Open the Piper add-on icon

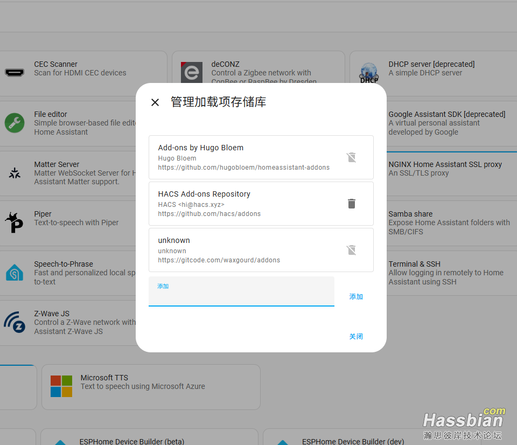(x=14, y=222)
